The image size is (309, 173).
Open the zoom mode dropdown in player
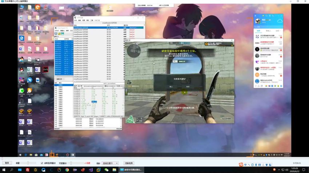tap(110, 163)
